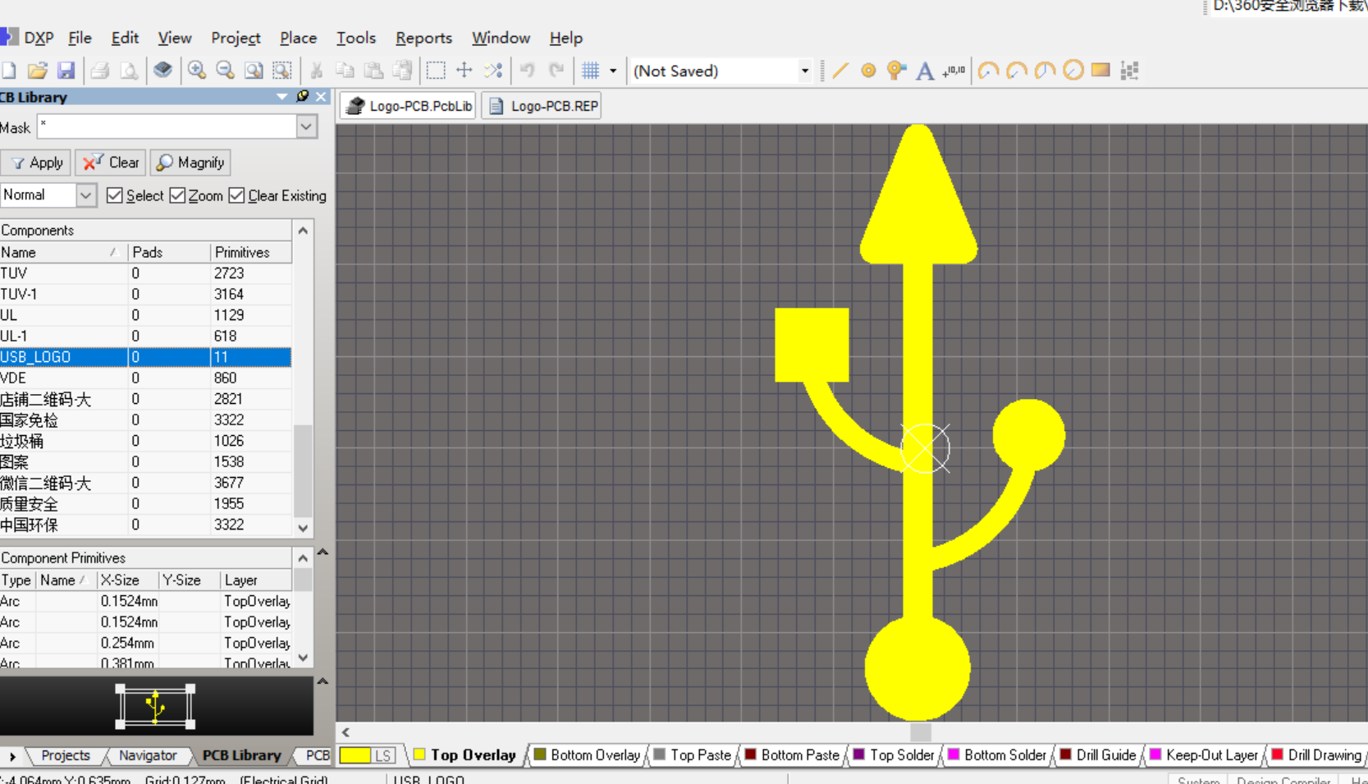Pin the PCB Library panel
1368x784 pixels.
pyautogui.click(x=302, y=97)
